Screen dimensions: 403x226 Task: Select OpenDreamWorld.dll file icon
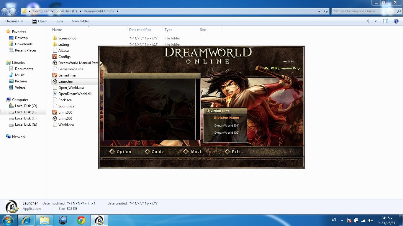point(55,94)
